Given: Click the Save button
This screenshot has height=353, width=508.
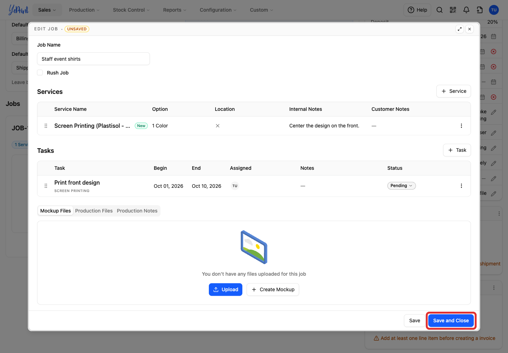Looking at the screenshot, I should tap(415, 321).
